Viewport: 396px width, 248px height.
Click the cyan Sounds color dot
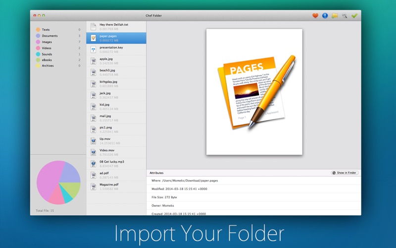38,54
